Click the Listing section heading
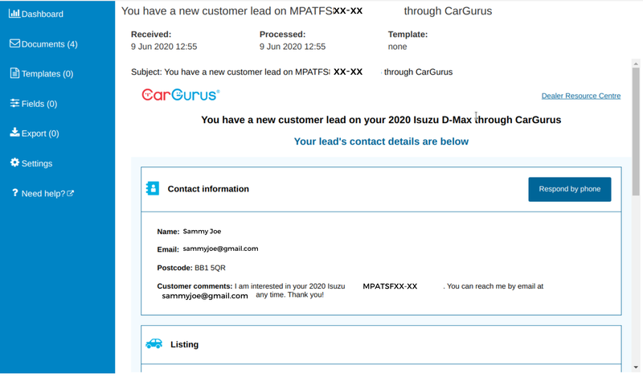The height and width of the screenshot is (378, 643). [x=184, y=344]
